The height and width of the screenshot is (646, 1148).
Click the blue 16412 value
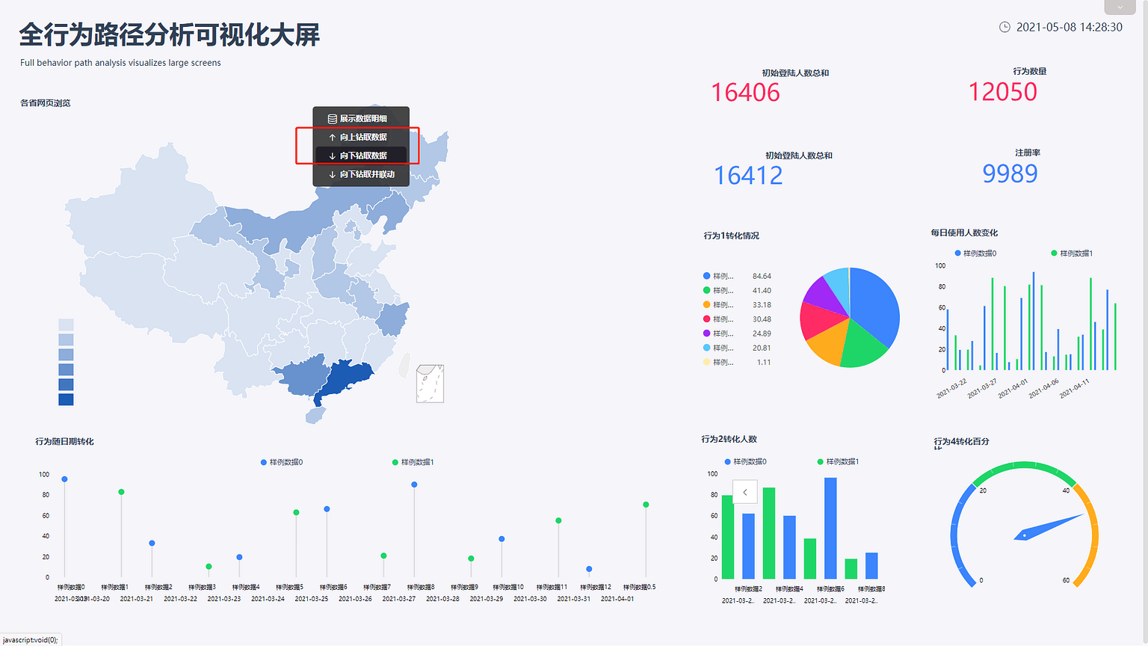748,176
